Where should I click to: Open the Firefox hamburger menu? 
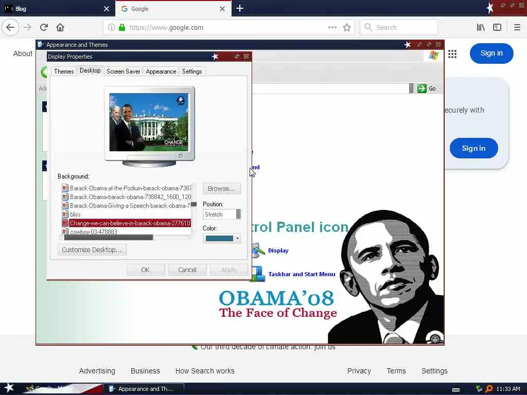(517, 28)
